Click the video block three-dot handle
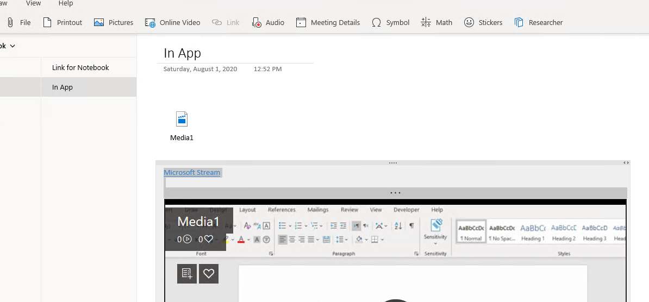The height and width of the screenshot is (302, 649). 395,193
